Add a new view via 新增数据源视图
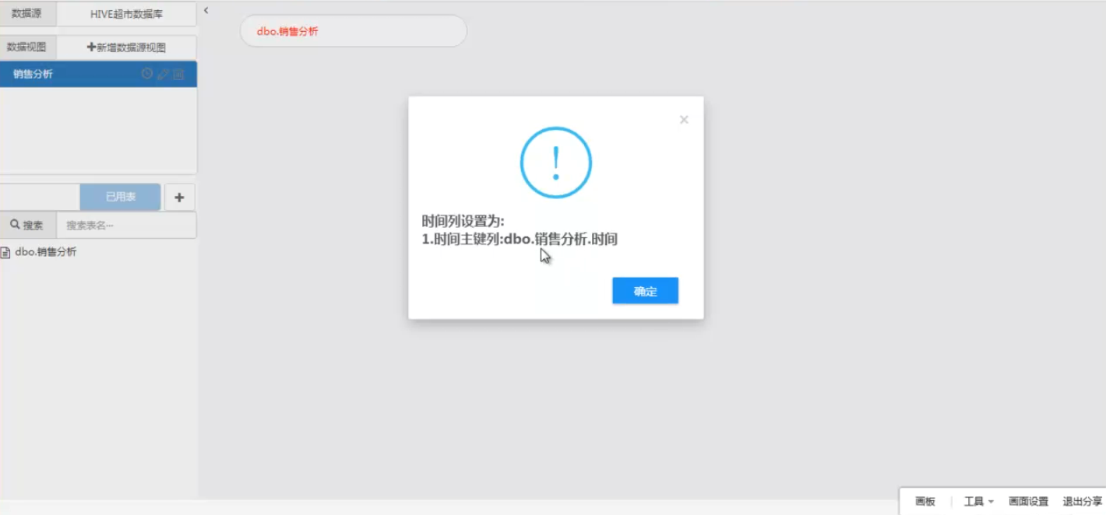 126,47
